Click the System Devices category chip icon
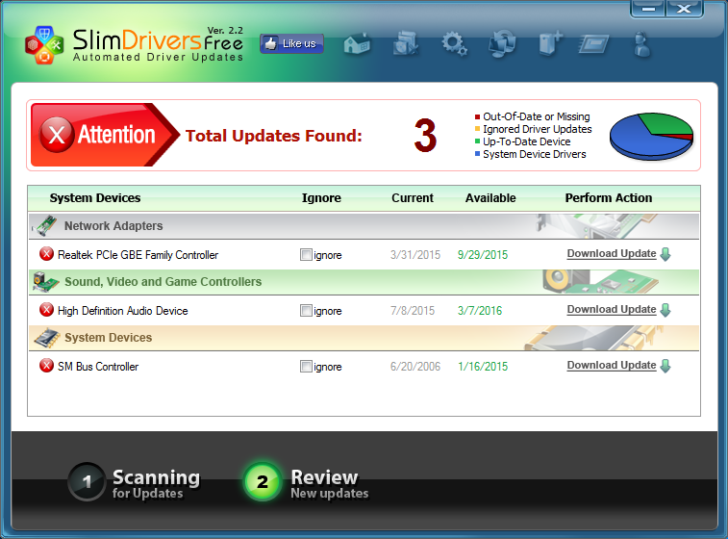The image size is (728, 539). coord(46,338)
